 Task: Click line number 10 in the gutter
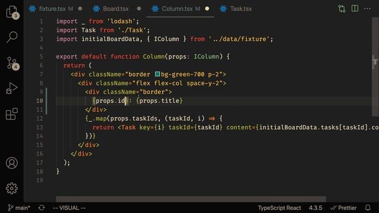[40, 101]
